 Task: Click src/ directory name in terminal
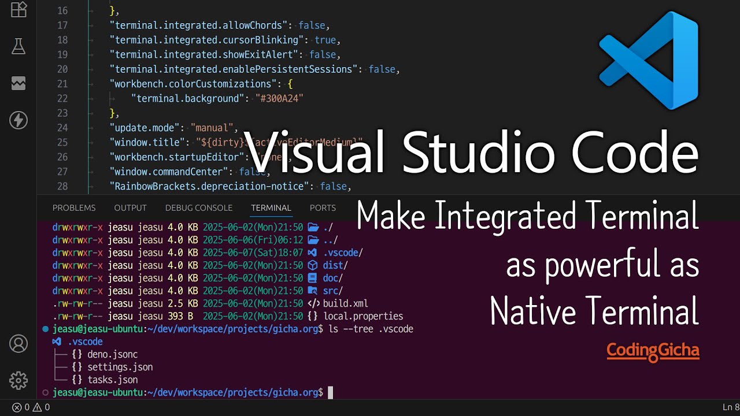coord(333,291)
